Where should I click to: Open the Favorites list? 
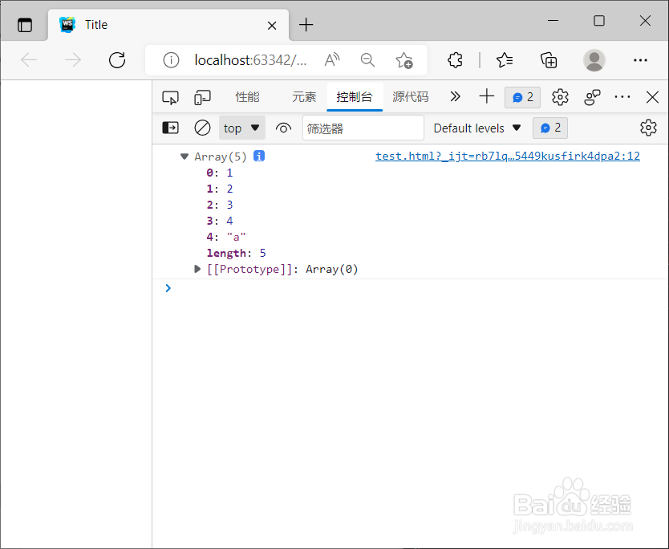pos(505,59)
